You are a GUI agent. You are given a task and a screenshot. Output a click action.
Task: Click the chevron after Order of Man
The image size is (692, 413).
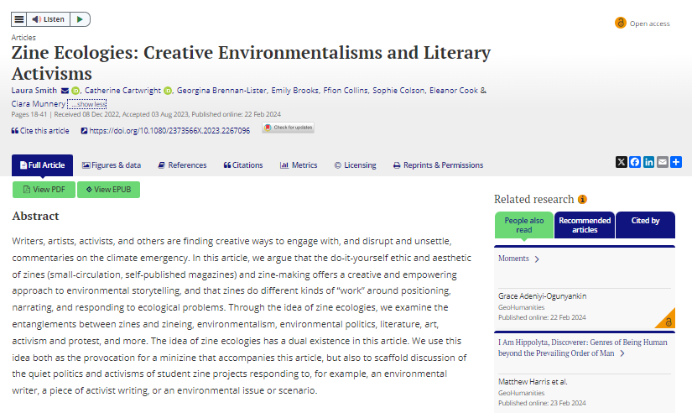pyautogui.click(x=622, y=353)
